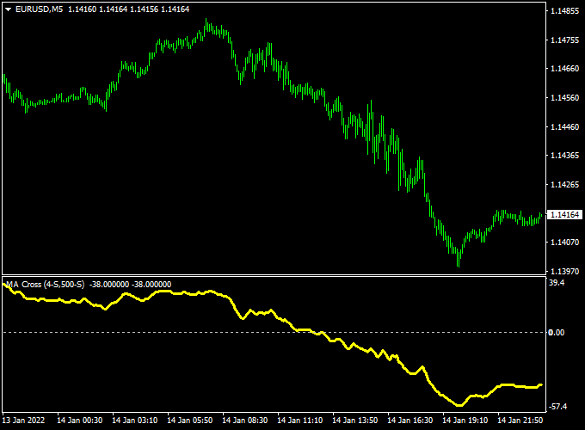Select price scale value 1.14070
Image resolution: width=585 pixels, height=430 pixels.
565,243
